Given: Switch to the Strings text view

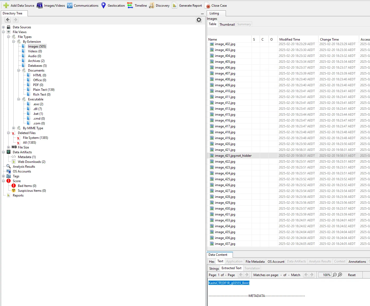Looking at the screenshot, I should pos(214,268).
